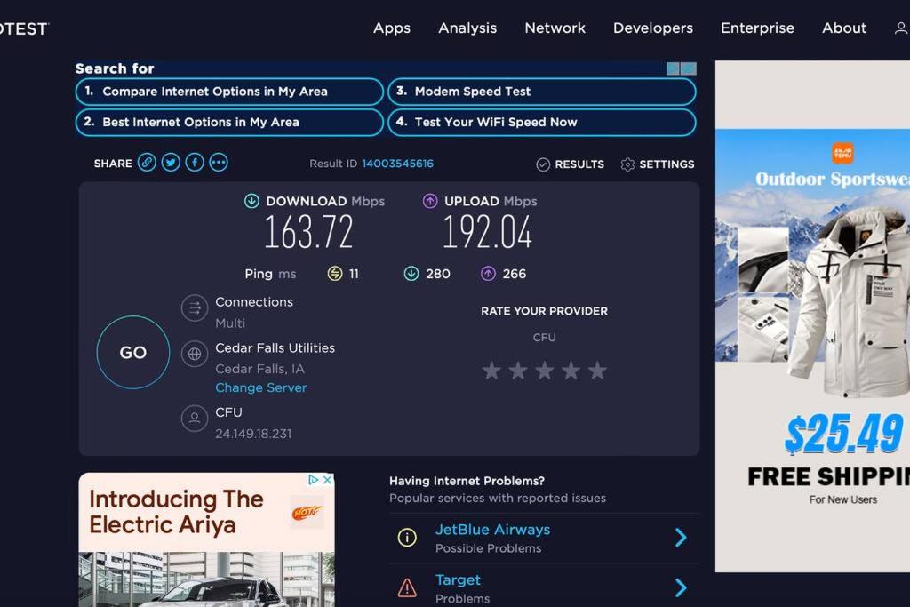Rate provider two stars
This screenshot has width=910, height=607.
(x=518, y=371)
